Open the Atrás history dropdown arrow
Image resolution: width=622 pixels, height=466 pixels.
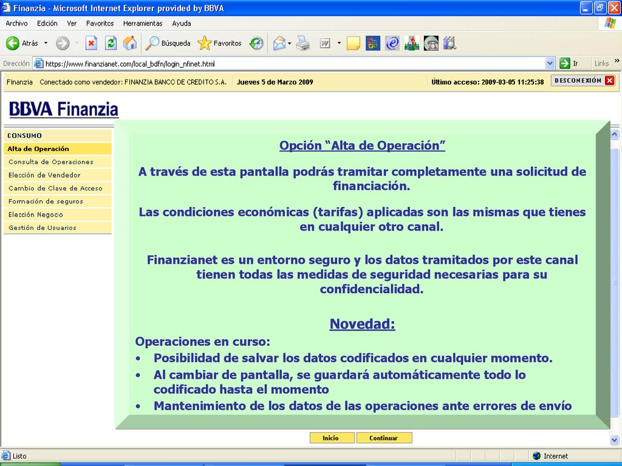tap(46, 43)
